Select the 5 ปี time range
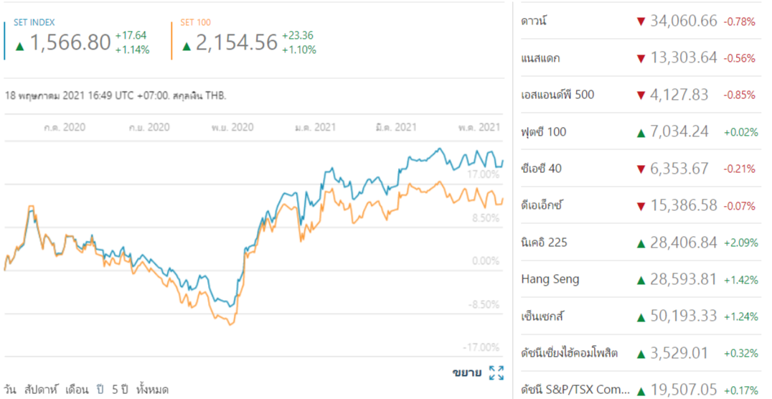The image size is (772, 399). tap(121, 390)
